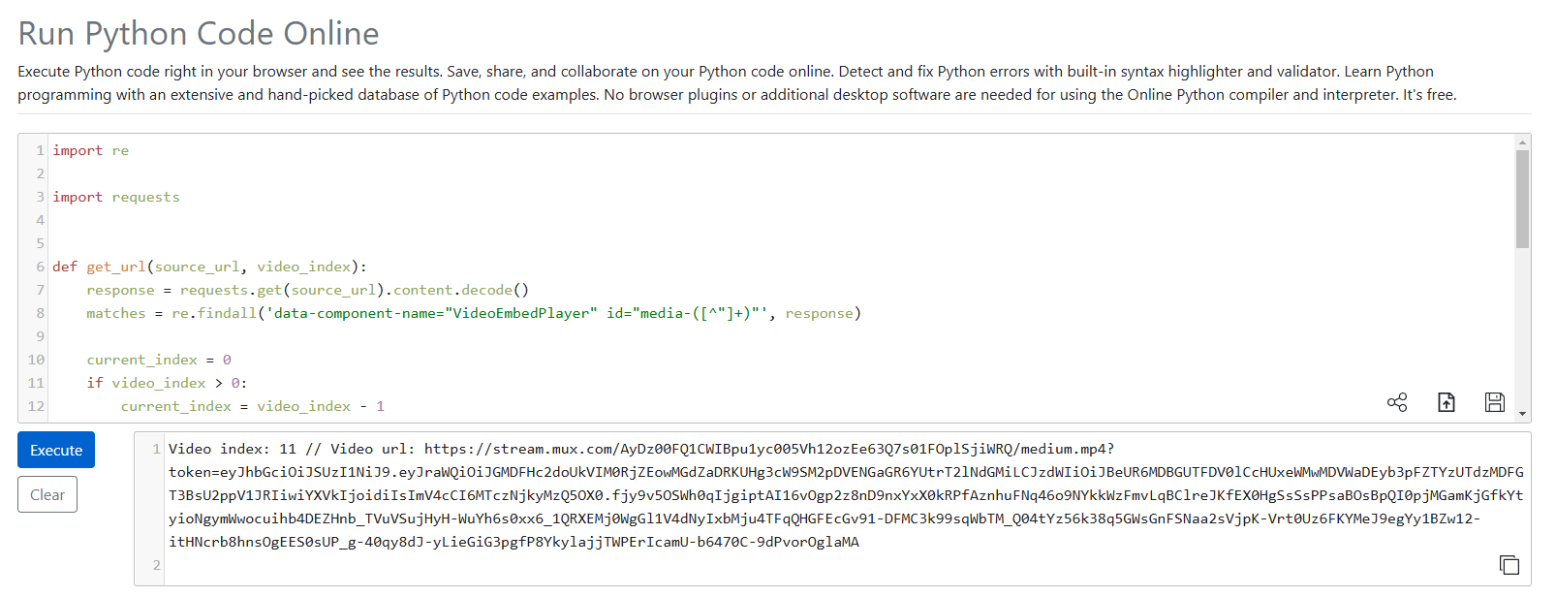Viewport: 1556px width, 597px height.
Task: Click the save code floppy icon
Action: pos(1495,402)
